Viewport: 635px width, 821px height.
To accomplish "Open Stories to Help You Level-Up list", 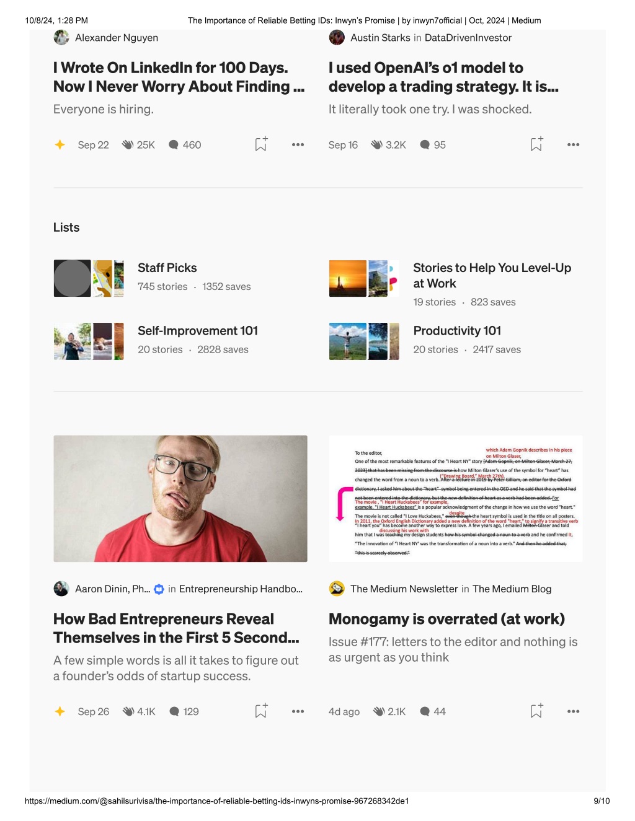I will (x=492, y=276).
